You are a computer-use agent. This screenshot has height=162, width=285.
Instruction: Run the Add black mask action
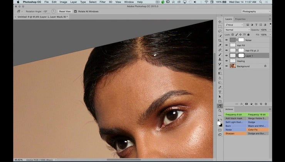[x=235, y=118]
